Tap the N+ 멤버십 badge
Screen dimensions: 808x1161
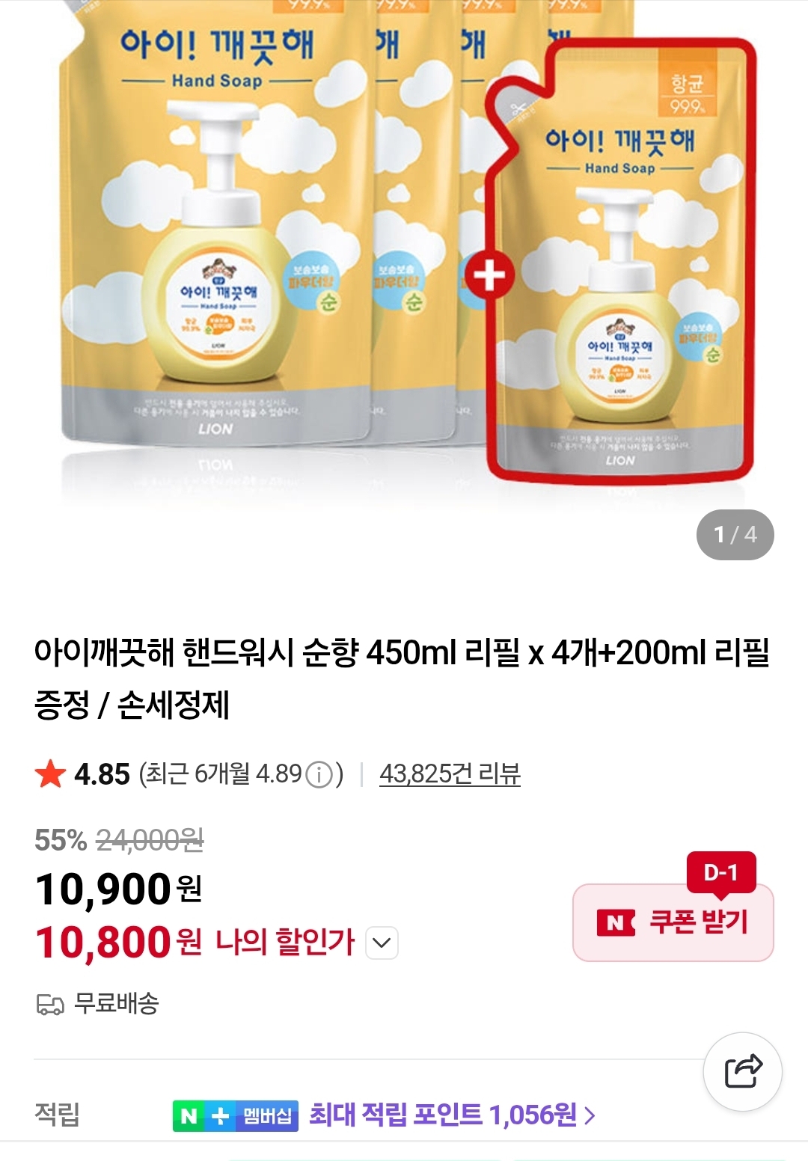[x=235, y=1115]
